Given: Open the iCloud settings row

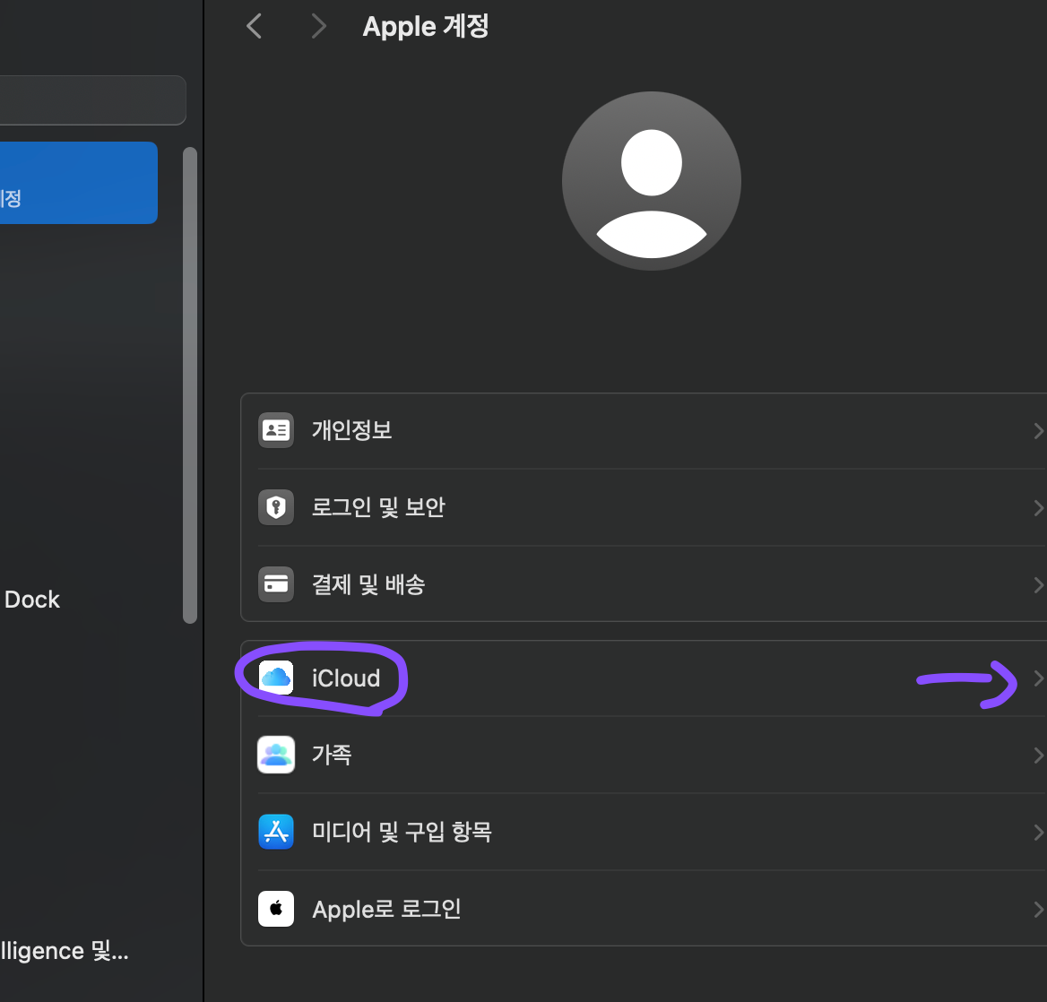Looking at the screenshot, I should point(644,678).
